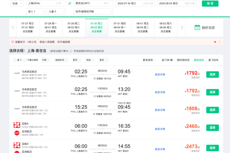The width and height of the screenshot is (230, 153).
Task: Sort by 起飞早-晚 departure time
Action: click(x=167, y=60)
